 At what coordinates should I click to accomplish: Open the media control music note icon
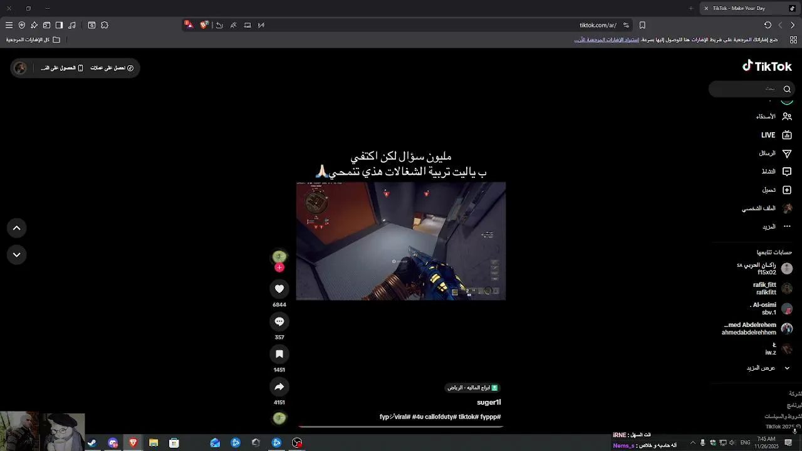click(x=72, y=25)
